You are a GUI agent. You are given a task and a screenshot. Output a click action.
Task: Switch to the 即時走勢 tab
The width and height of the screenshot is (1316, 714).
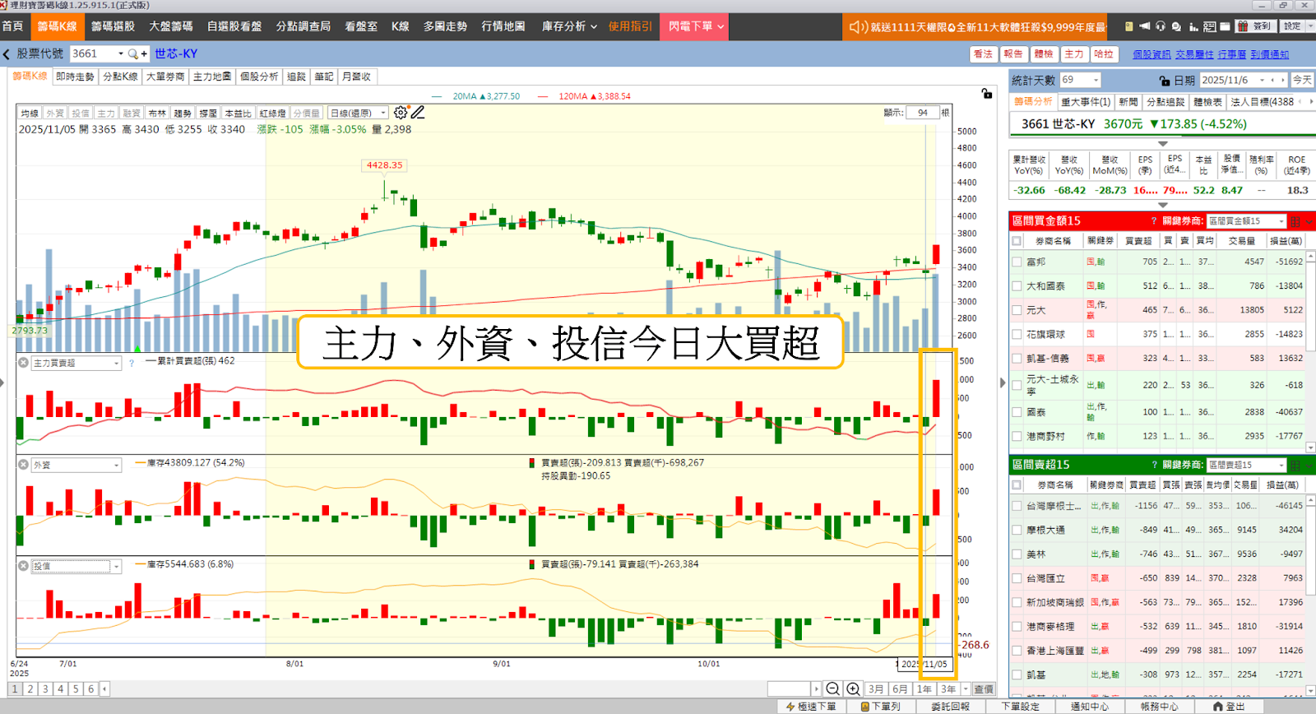pyautogui.click(x=75, y=76)
